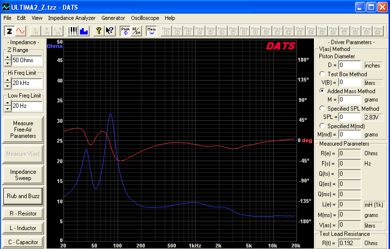The height and width of the screenshot is (249, 390).
Task: Select memory slot Mem 10
Action: pyautogui.click(x=266, y=31)
